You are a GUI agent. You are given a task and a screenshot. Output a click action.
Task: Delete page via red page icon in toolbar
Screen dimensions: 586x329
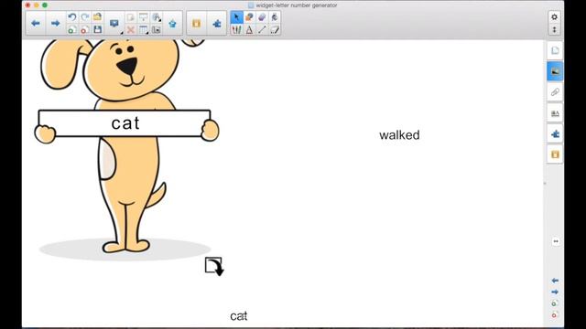point(85,29)
